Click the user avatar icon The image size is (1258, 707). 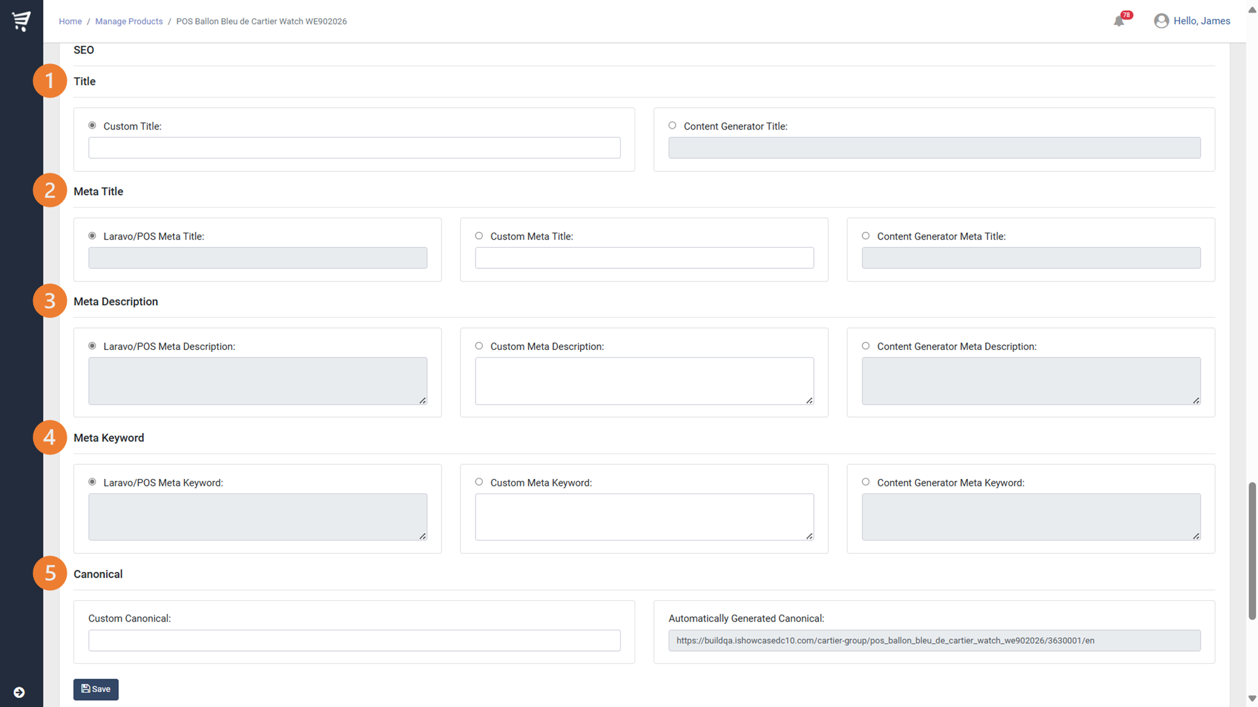pyautogui.click(x=1161, y=21)
